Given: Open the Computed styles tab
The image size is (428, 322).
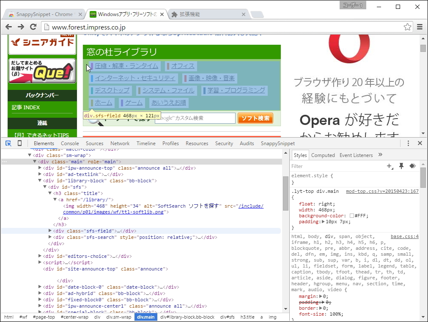Looking at the screenshot, I should (x=323, y=155).
